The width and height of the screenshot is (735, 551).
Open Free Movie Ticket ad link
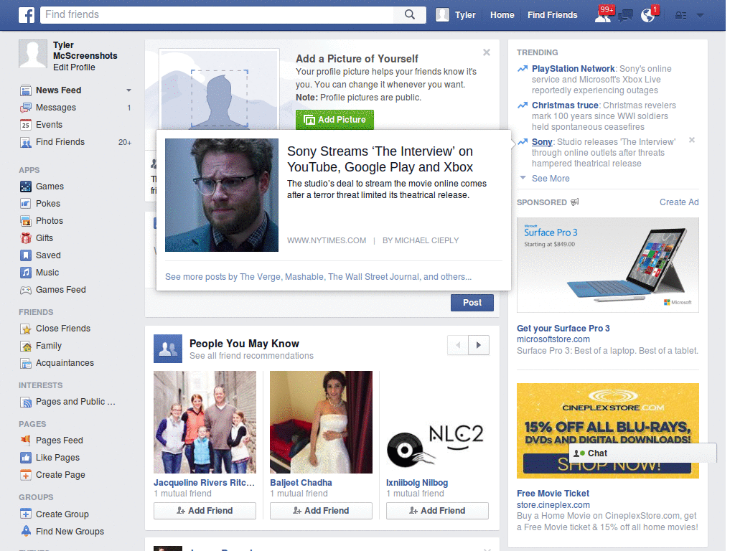click(x=553, y=494)
